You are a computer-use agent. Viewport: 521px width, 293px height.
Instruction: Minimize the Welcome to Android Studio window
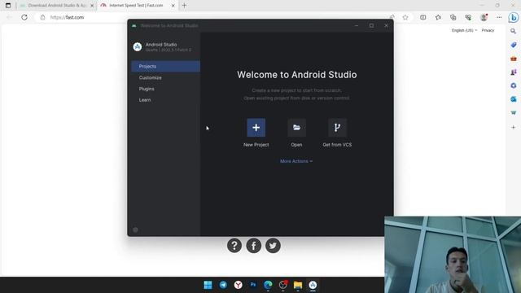[x=357, y=25]
